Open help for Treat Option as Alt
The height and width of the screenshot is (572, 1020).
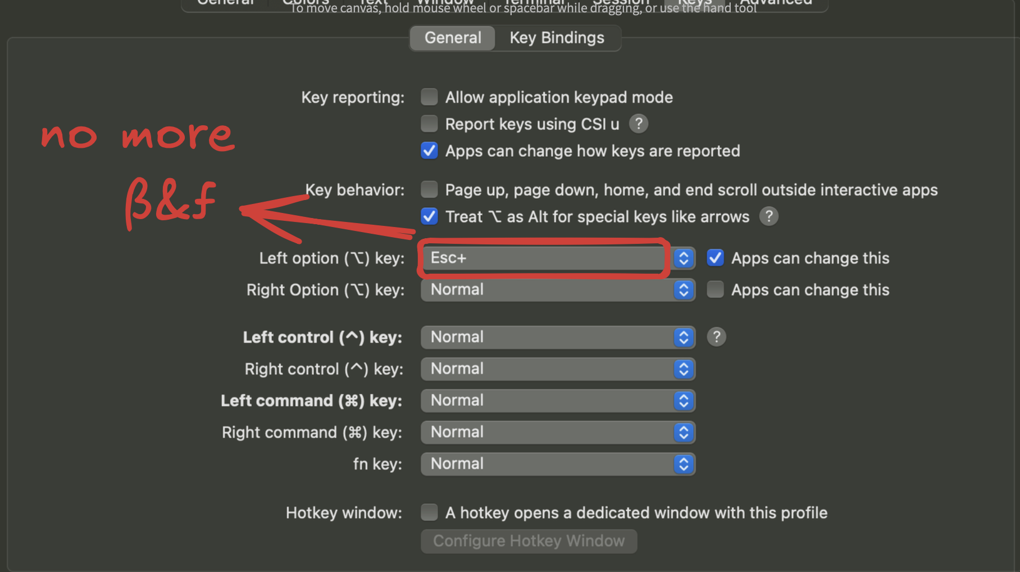tap(768, 216)
